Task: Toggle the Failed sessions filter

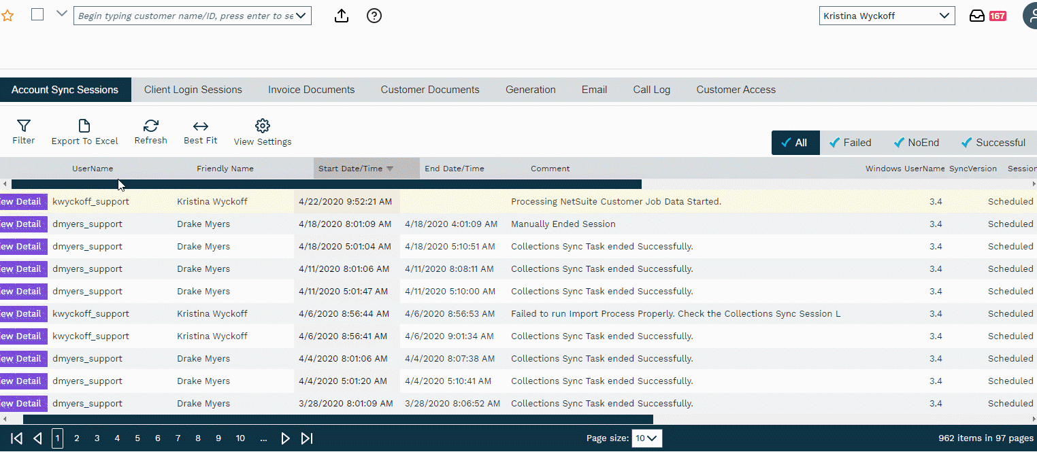Action: [849, 143]
